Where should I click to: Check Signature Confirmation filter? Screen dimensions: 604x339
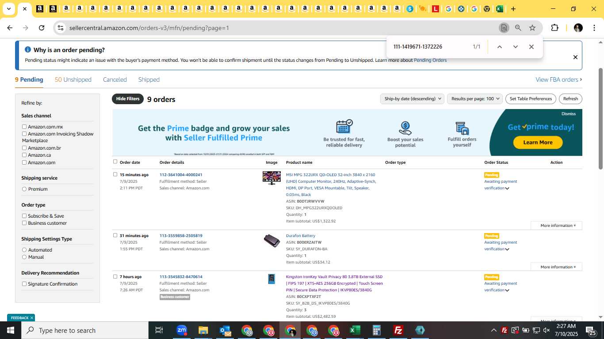24,284
